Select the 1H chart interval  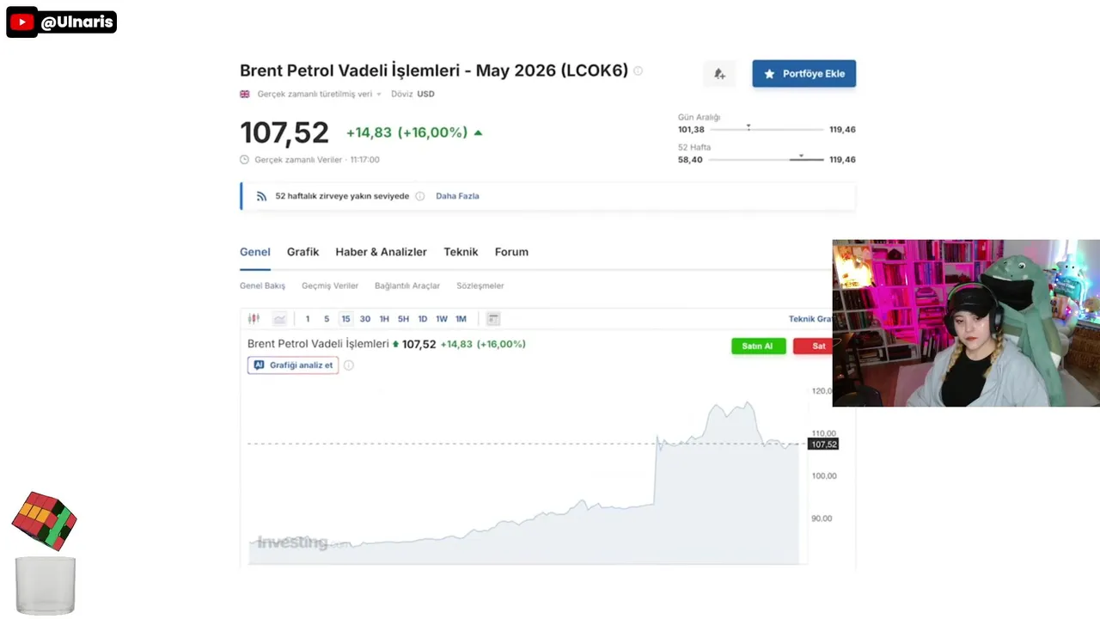pyautogui.click(x=384, y=319)
